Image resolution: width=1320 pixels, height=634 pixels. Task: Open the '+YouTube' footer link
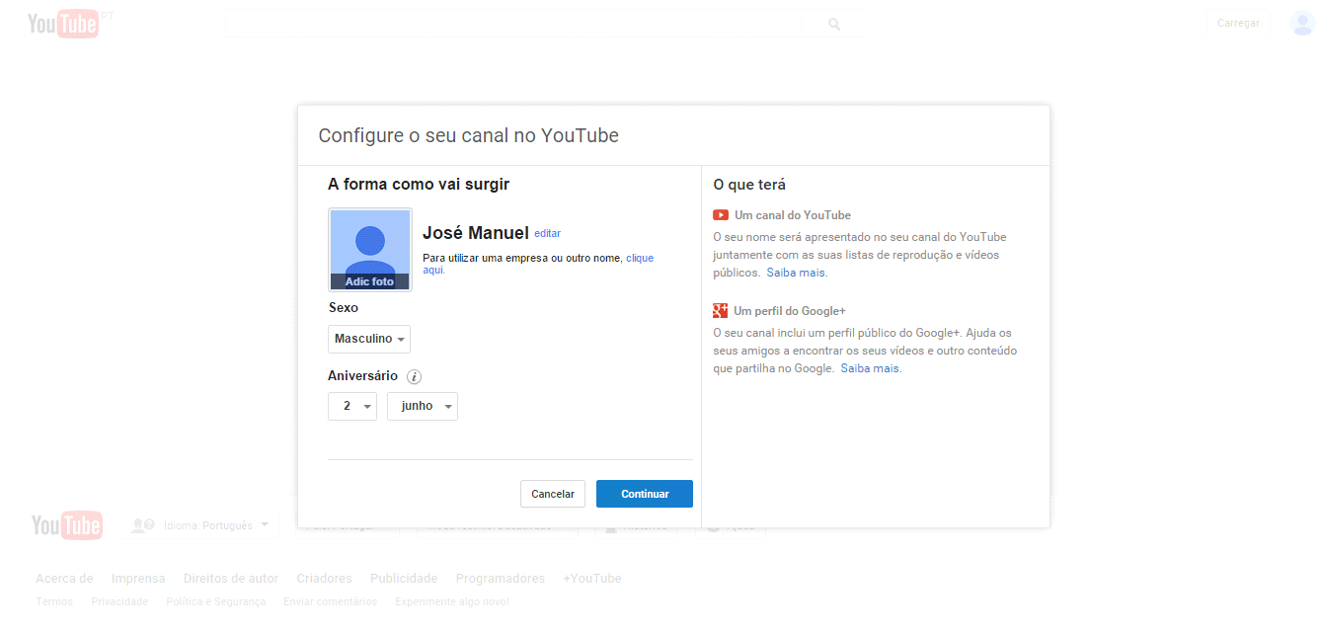tap(592, 579)
